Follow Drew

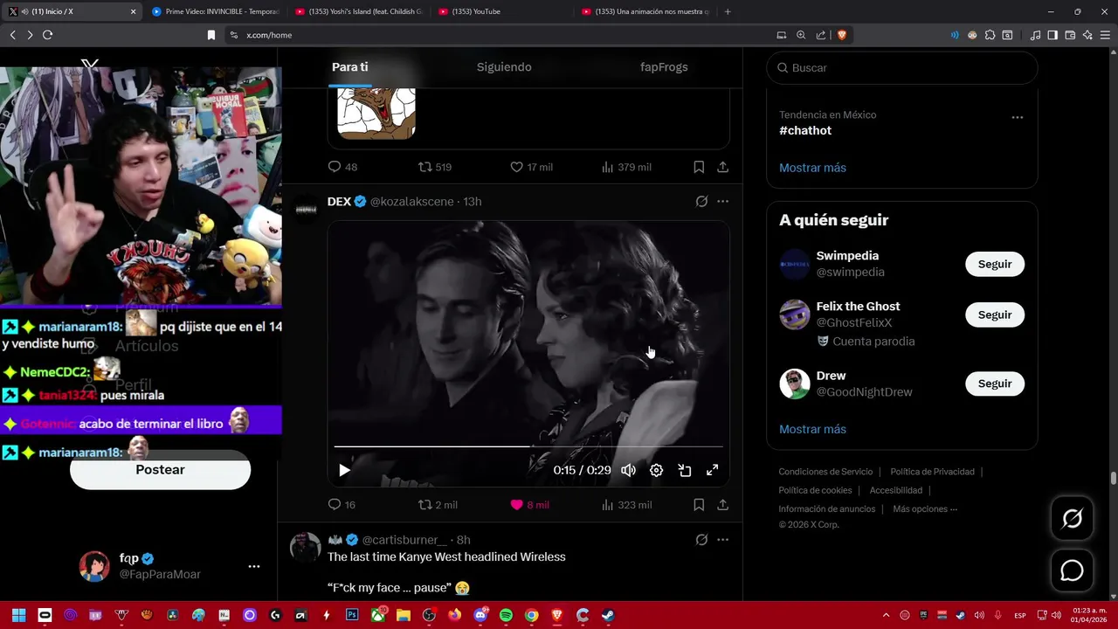[x=995, y=384]
